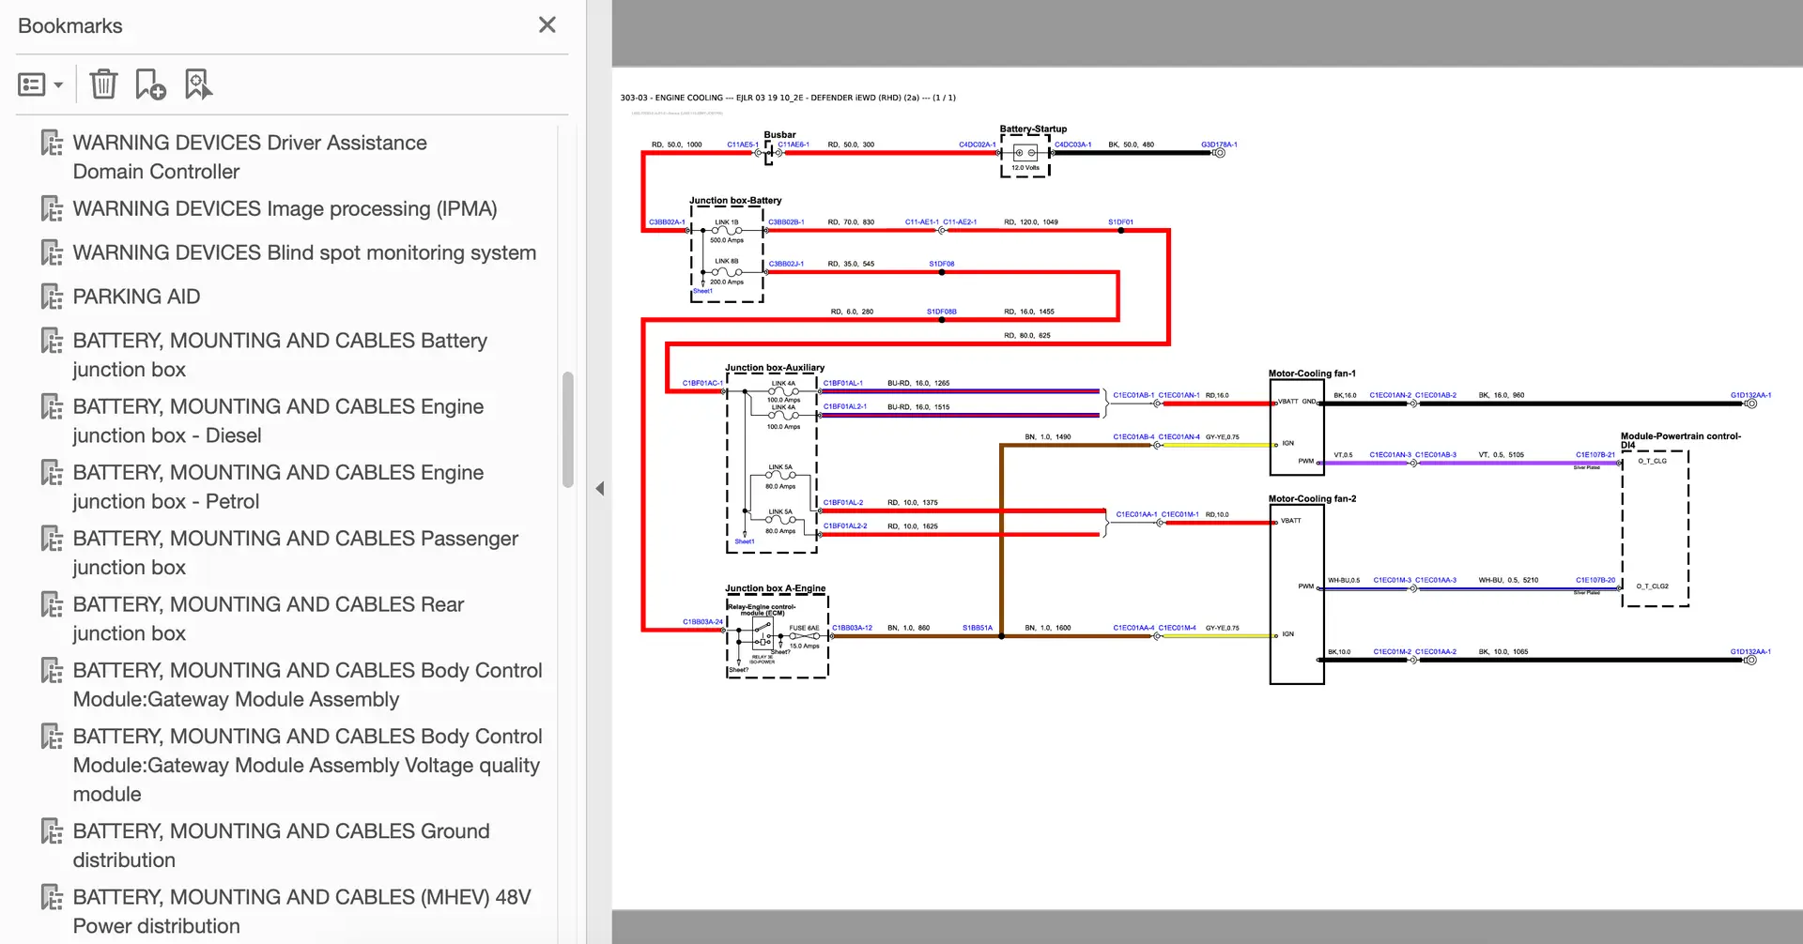
Task: Click icon beside Passenger junction box bookmark
Action: pyautogui.click(x=52, y=540)
